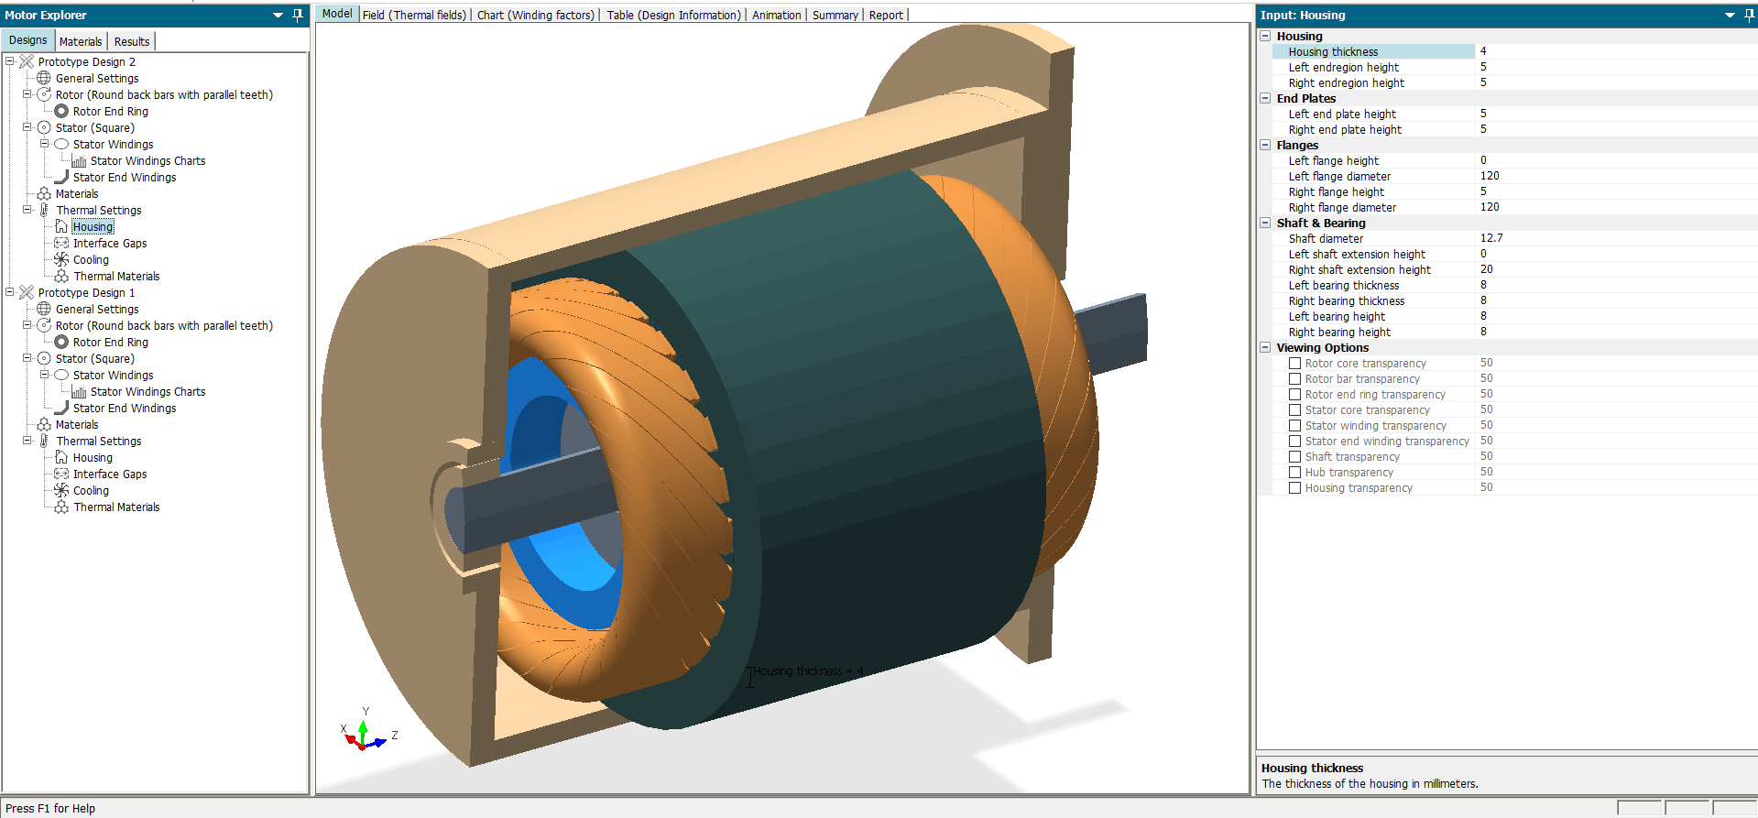Screen dimensions: 1758x818
Task: Select Stator (Square) under Prototype Design 1
Action: tap(94, 358)
